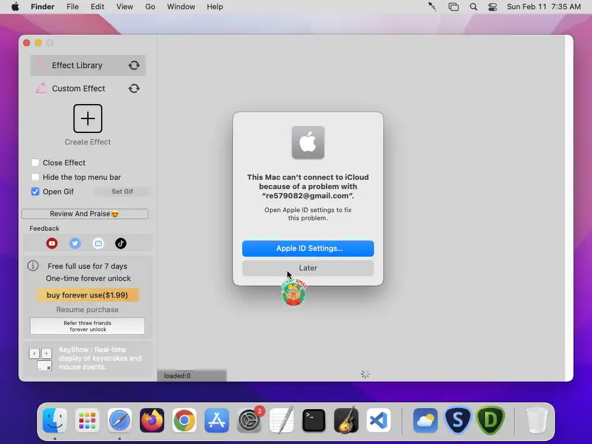The image size is (592, 444).
Task: Click the mouse effect menu bar icon
Action: point(432,7)
